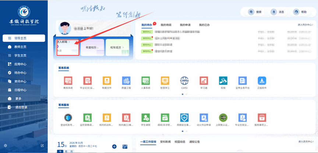Open the 学习通 app icon
Viewport: 318px width, 153px height.
(204, 81)
